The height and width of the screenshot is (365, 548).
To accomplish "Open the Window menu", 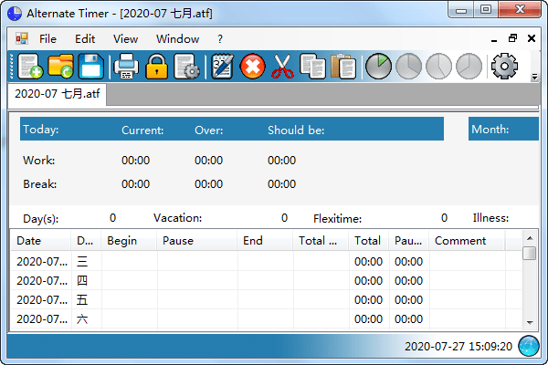I will pos(177,39).
